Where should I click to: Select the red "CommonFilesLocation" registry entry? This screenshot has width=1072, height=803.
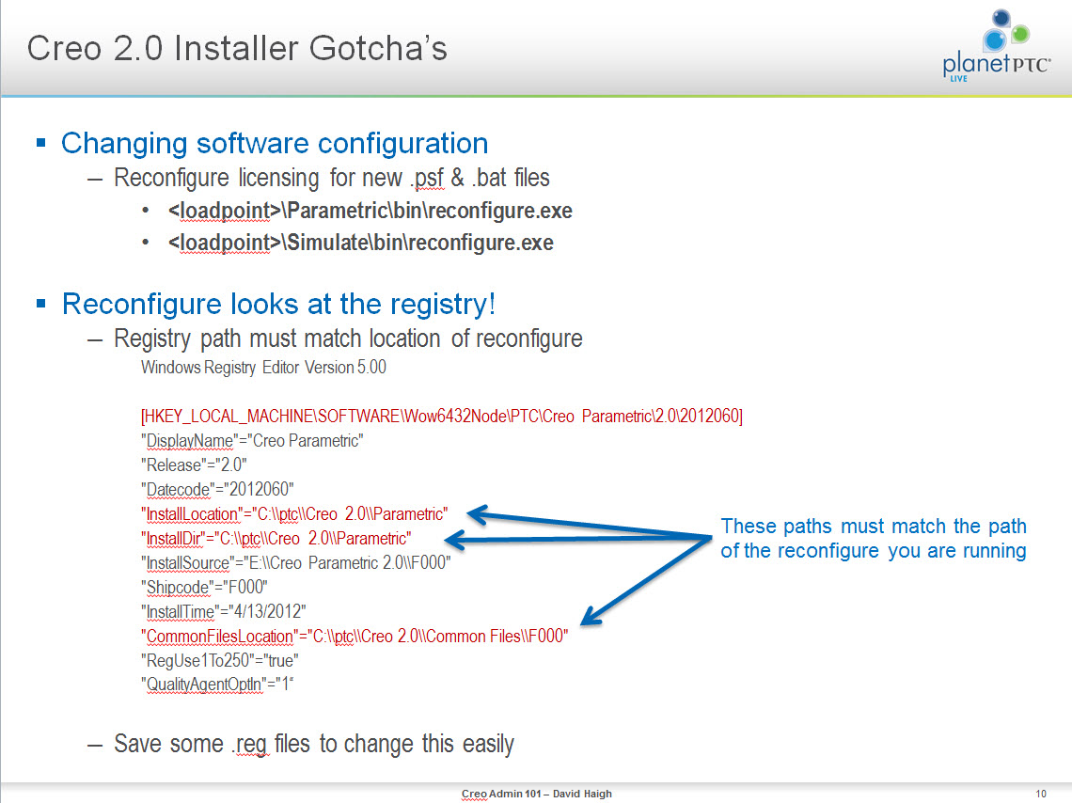[355, 637]
